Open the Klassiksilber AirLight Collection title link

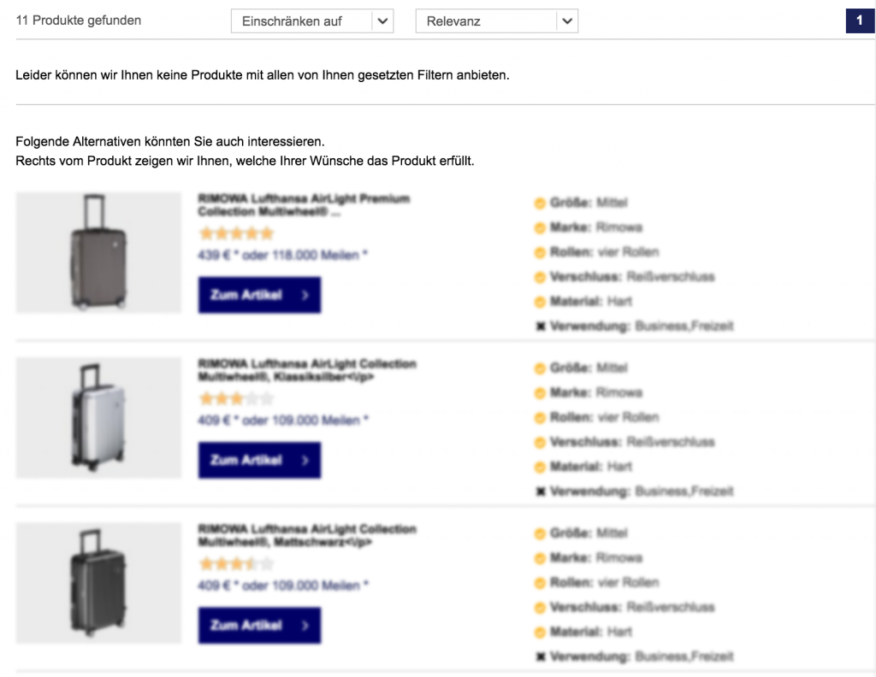tap(307, 370)
